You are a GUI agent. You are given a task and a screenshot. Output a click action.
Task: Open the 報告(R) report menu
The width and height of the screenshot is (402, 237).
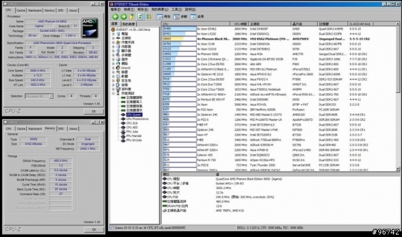[x=143, y=9]
